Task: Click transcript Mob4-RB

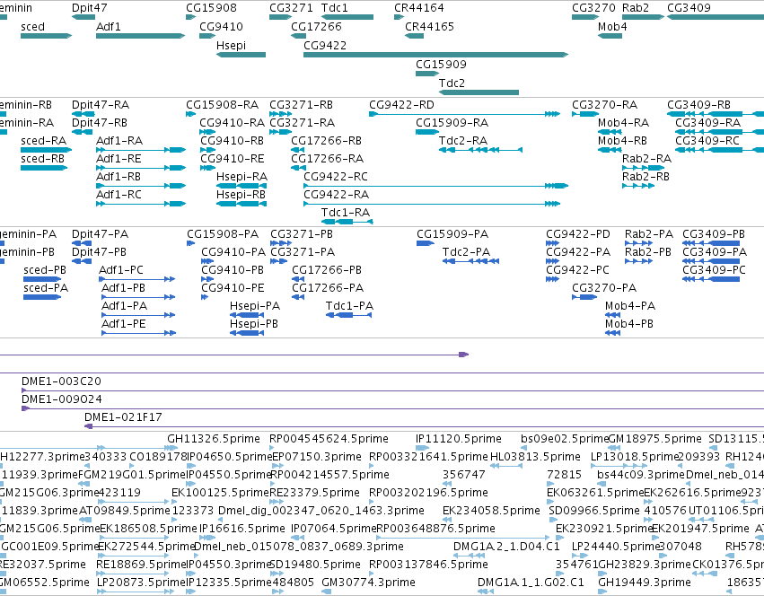Action: pos(610,150)
